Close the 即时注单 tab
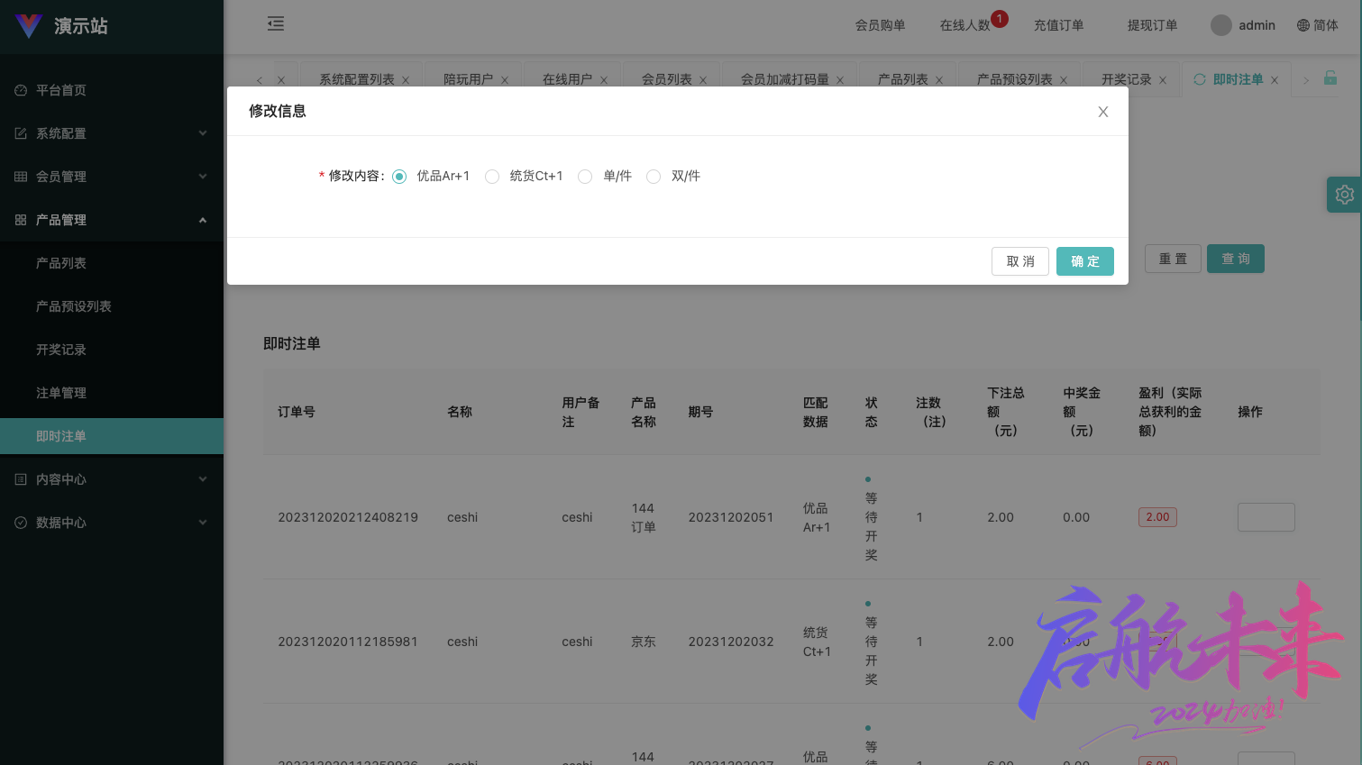Image resolution: width=1362 pixels, height=765 pixels. (1275, 80)
